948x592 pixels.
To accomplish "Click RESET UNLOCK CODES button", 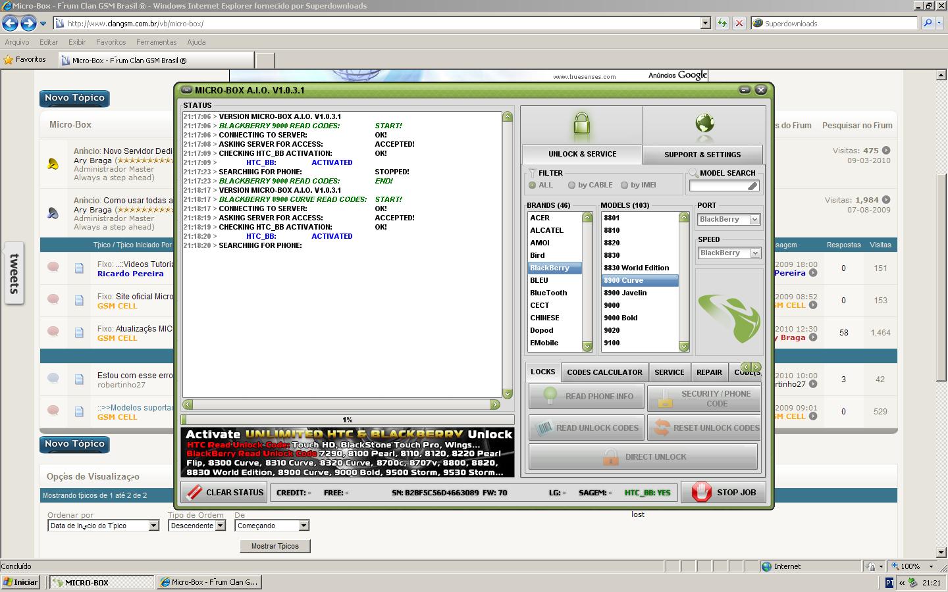I will [704, 428].
